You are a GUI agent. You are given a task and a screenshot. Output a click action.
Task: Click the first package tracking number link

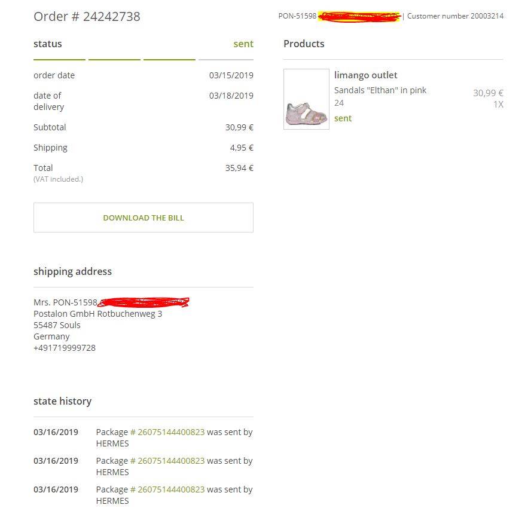pyautogui.click(x=167, y=432)
